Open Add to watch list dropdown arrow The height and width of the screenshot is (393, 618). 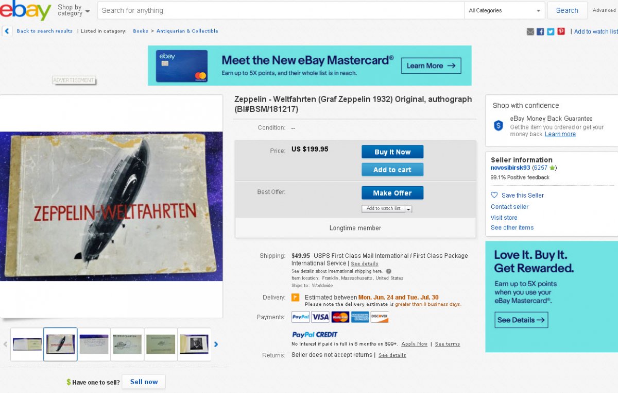[409, 209]
